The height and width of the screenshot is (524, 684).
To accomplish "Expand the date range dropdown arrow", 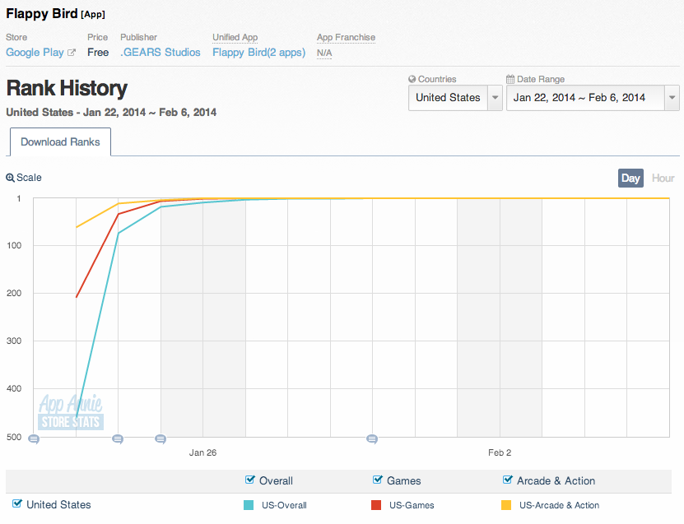I will point(672,98).
